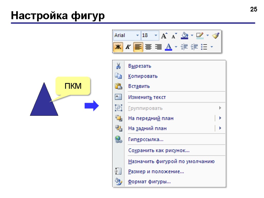Open the font size 18 dropdown

[156, 35]
